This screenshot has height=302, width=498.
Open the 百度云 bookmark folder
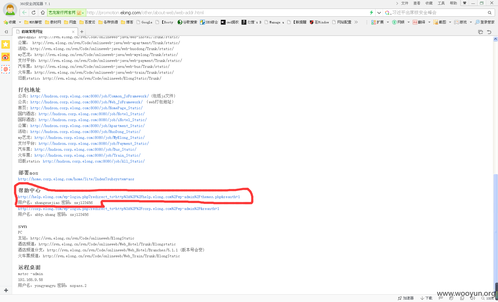87,22
